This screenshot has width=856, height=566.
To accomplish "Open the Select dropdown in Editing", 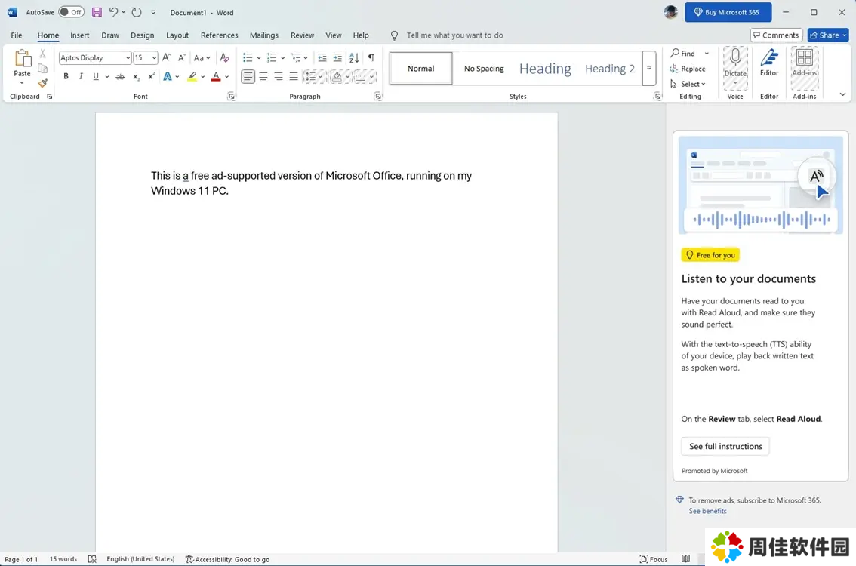I will (x=688, y=84).
